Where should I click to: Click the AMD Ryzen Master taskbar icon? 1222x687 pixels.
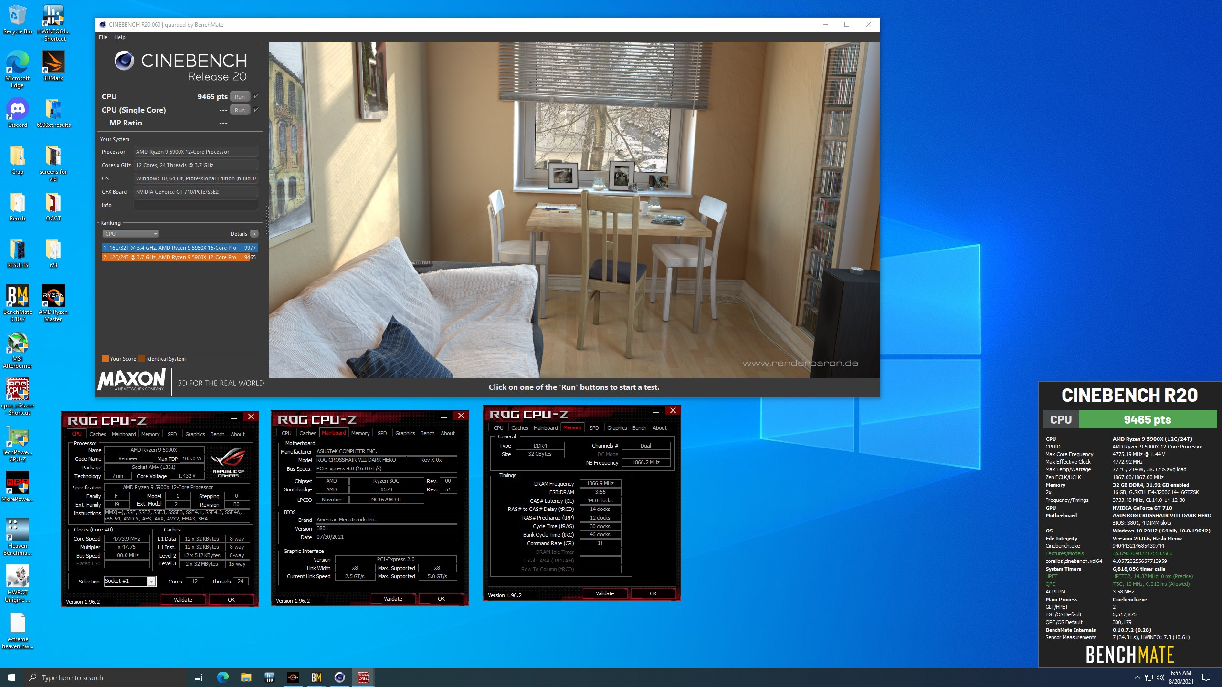click(x=293, y=677)
